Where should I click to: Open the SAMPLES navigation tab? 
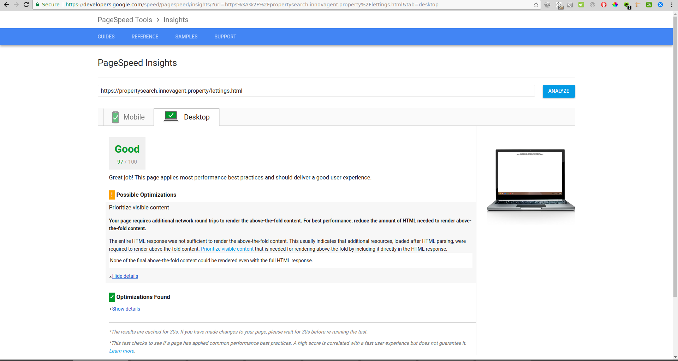tap(186, 37)
